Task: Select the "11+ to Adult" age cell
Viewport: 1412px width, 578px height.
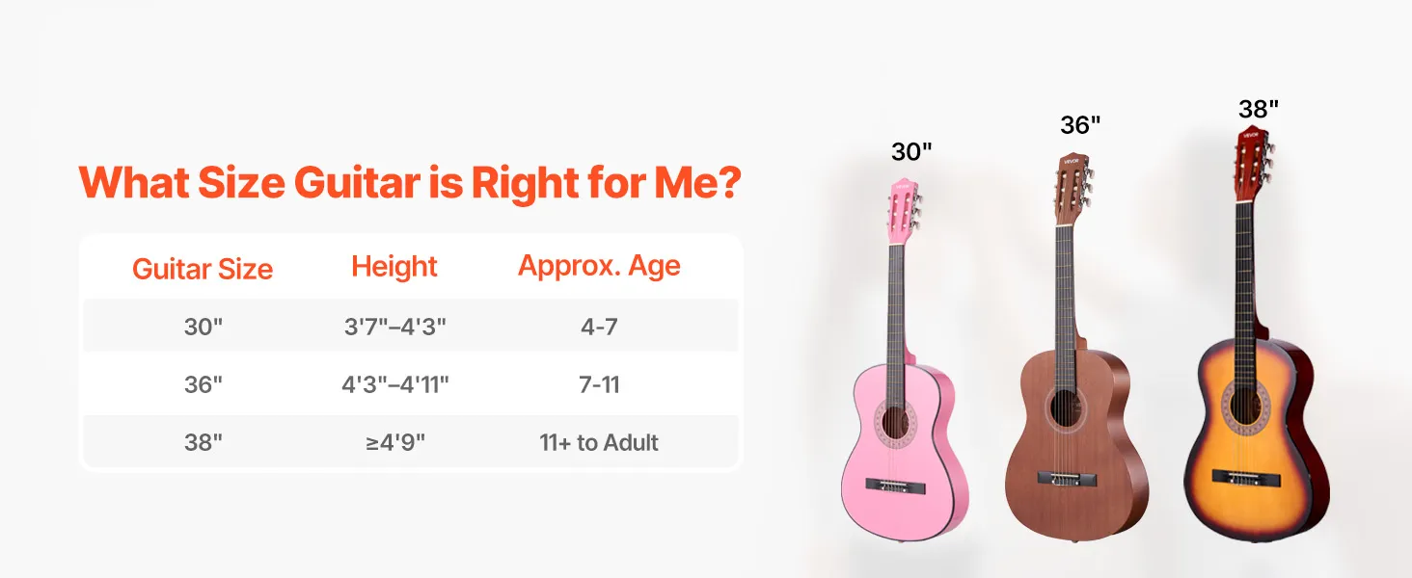Action: click(599, 442)
